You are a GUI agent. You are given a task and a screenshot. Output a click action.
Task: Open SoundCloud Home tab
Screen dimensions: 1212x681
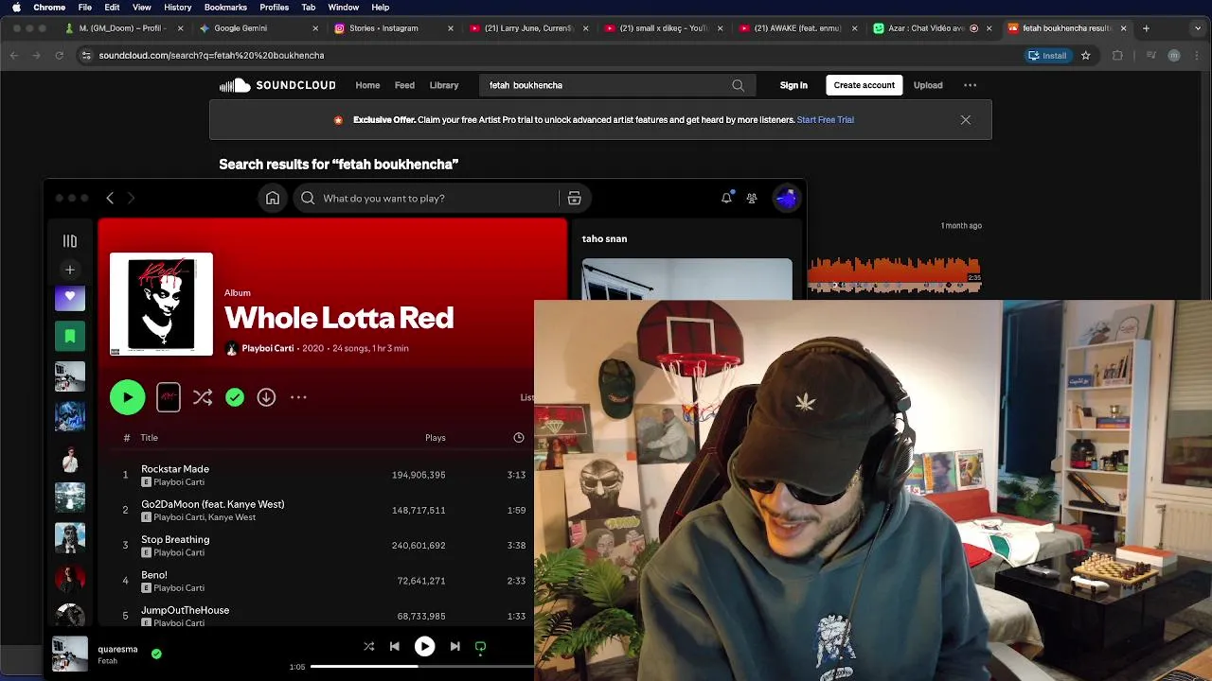367,85
